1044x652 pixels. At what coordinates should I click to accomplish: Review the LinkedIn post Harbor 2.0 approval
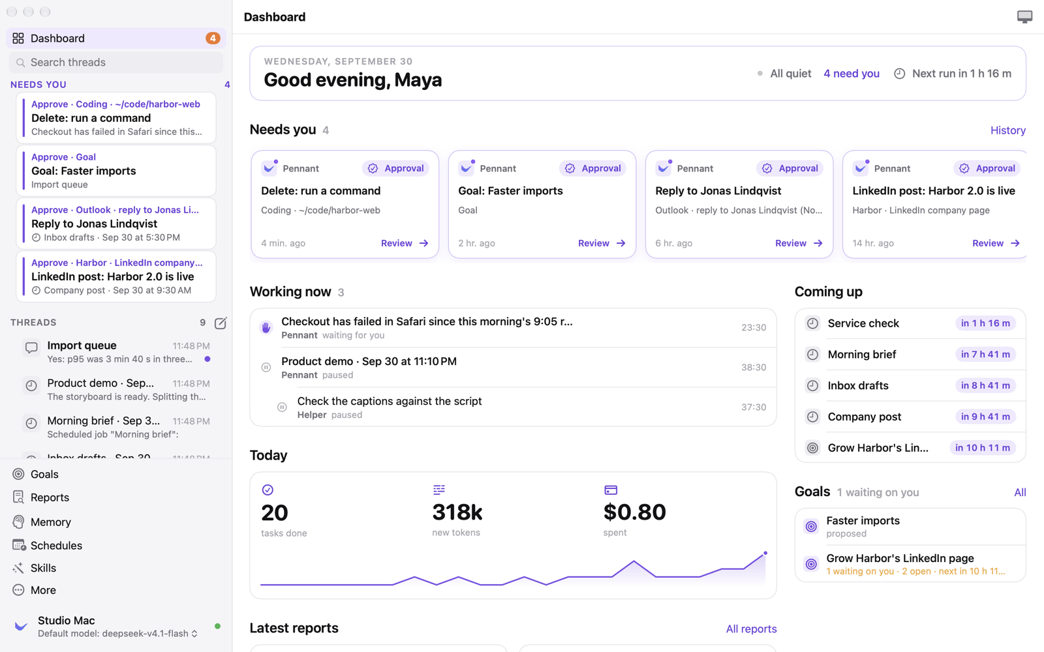pos(996,243)
